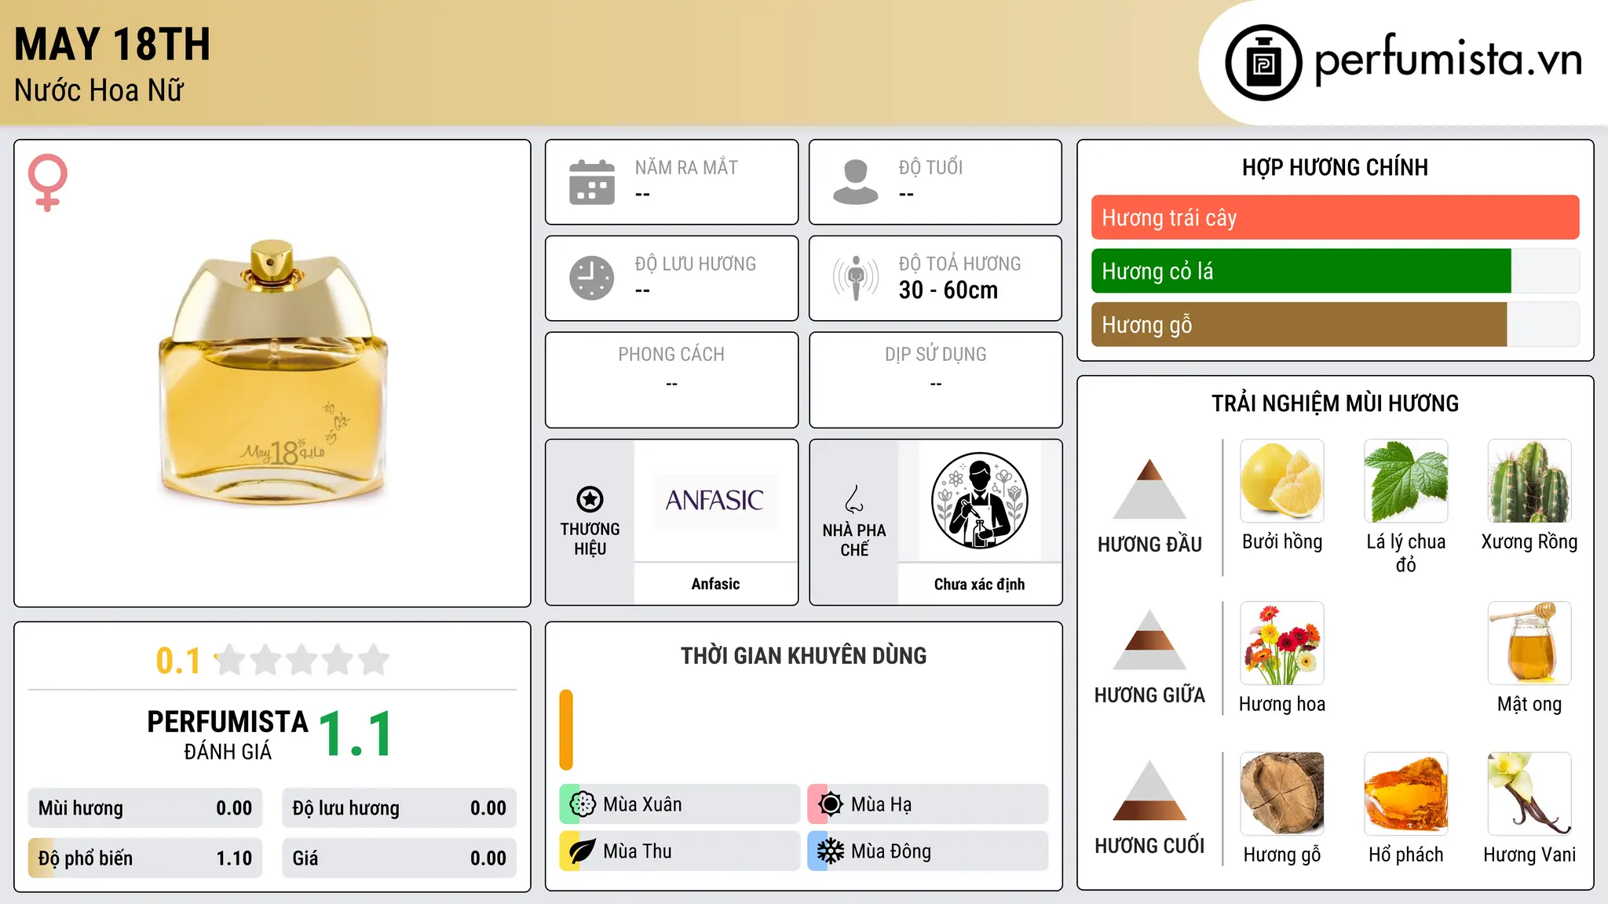Viewport: 1608px width, 904px height.
Task: Click the Hương trái cây accord bar
Action: pyautogui.click(x=1335, y=217)
